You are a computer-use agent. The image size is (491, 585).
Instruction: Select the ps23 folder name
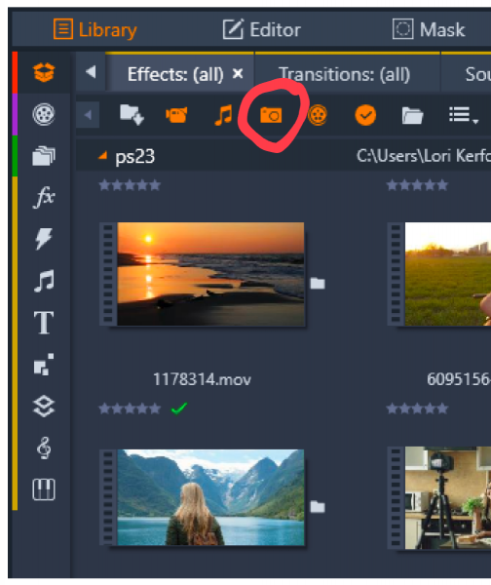pos(135,157)
